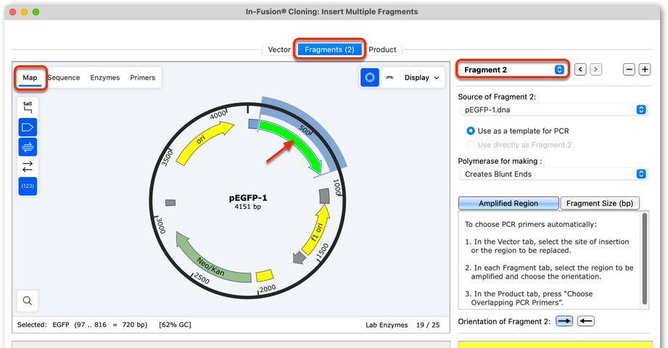Open the Fragment 2 selector dropdown
668x348 pixels.
513,70
